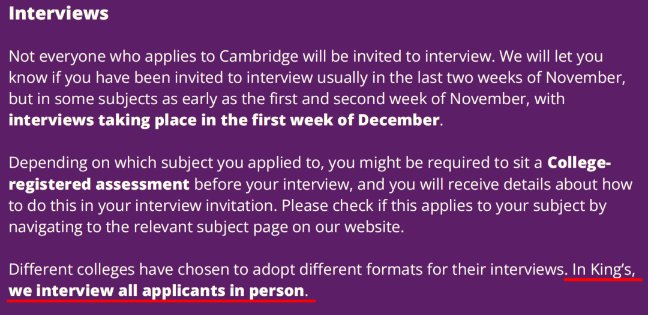Screen dimensions: 648x315
Task: Click the underlined "In King's," text
Action: click(x=602, y=270)
